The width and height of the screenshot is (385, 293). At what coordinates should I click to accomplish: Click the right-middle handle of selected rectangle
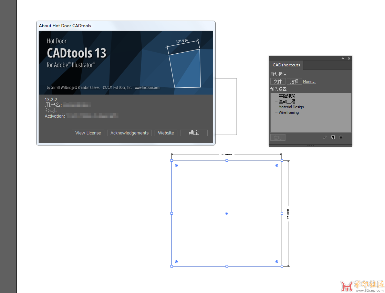282,213
